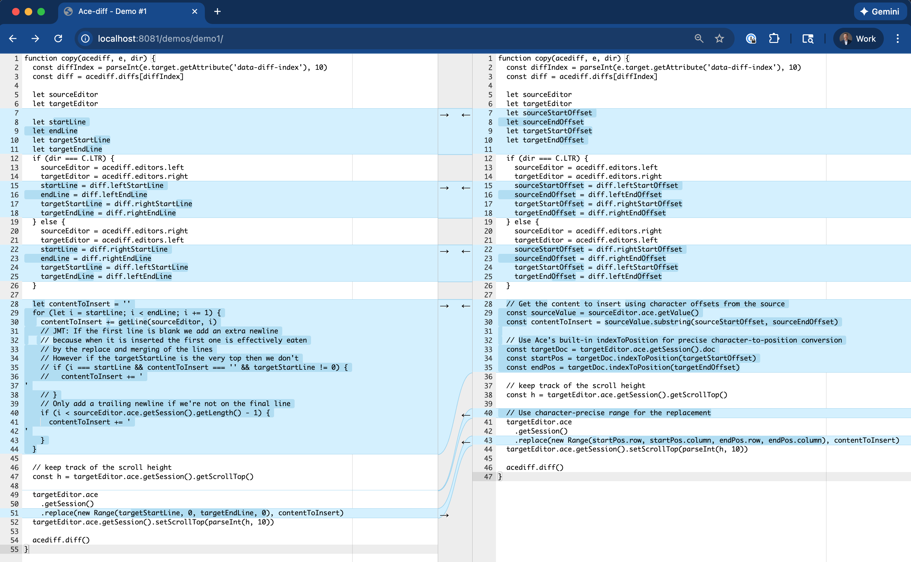911x562 pixels.
Task: Open the Work profile menu
Action: [x=858, y=39]
